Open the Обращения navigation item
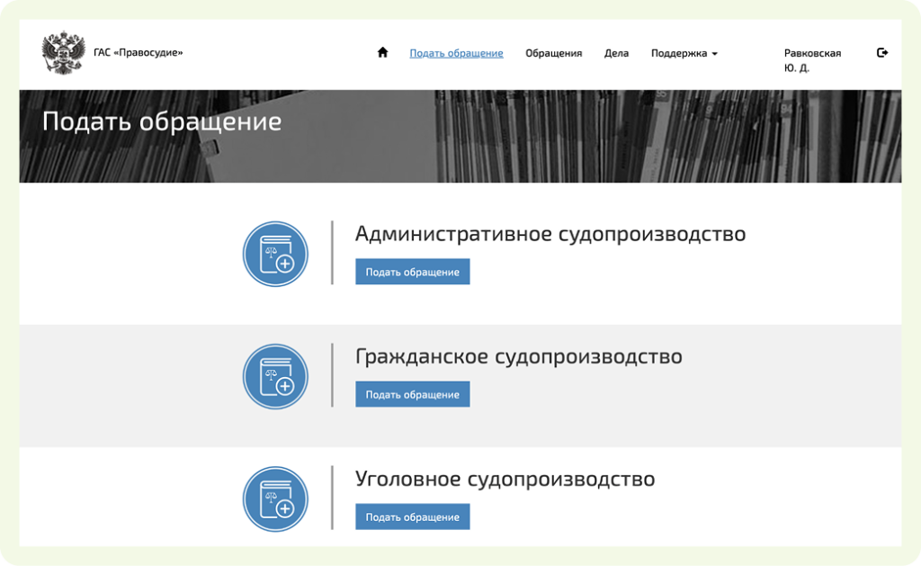Image resolution: width=921 pixels, height=566 pixels. pos(553,53)
